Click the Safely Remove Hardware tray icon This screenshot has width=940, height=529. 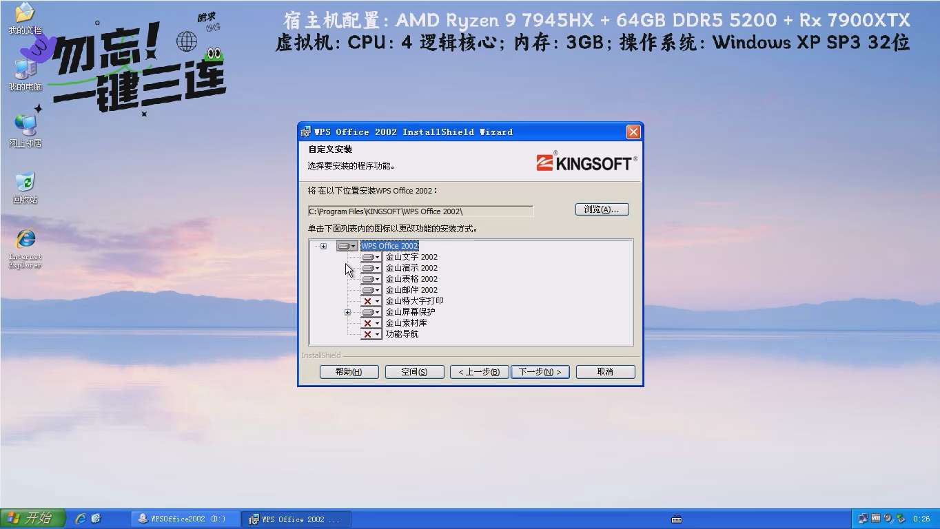pyautogui.click(x=900, y=519)
